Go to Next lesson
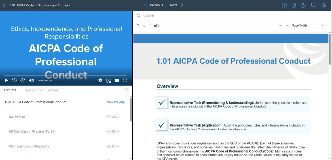 (x=177, y=5)
